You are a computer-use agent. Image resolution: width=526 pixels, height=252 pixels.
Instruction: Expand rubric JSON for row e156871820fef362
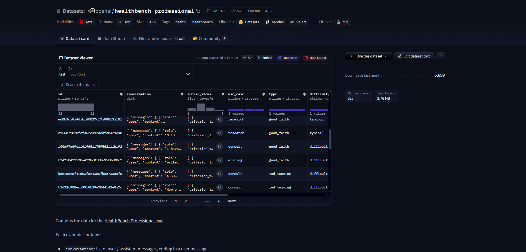point(220,133)
